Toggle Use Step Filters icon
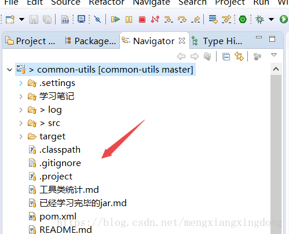Image resolution: width=289 pixels, height=234 pixels. pos(226,19)
